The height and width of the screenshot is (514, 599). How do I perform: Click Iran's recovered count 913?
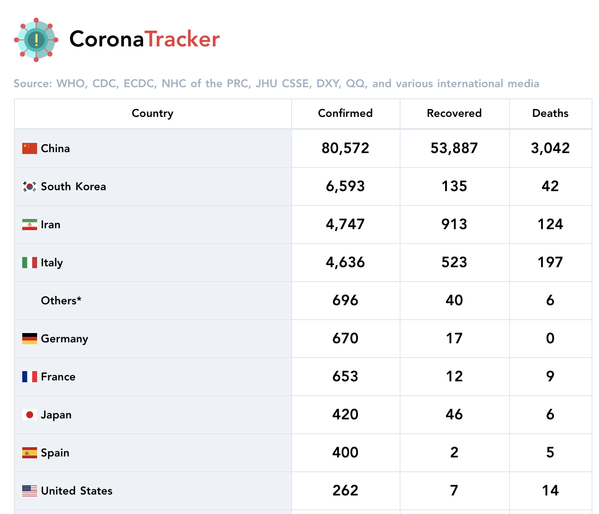pos(454,225)
